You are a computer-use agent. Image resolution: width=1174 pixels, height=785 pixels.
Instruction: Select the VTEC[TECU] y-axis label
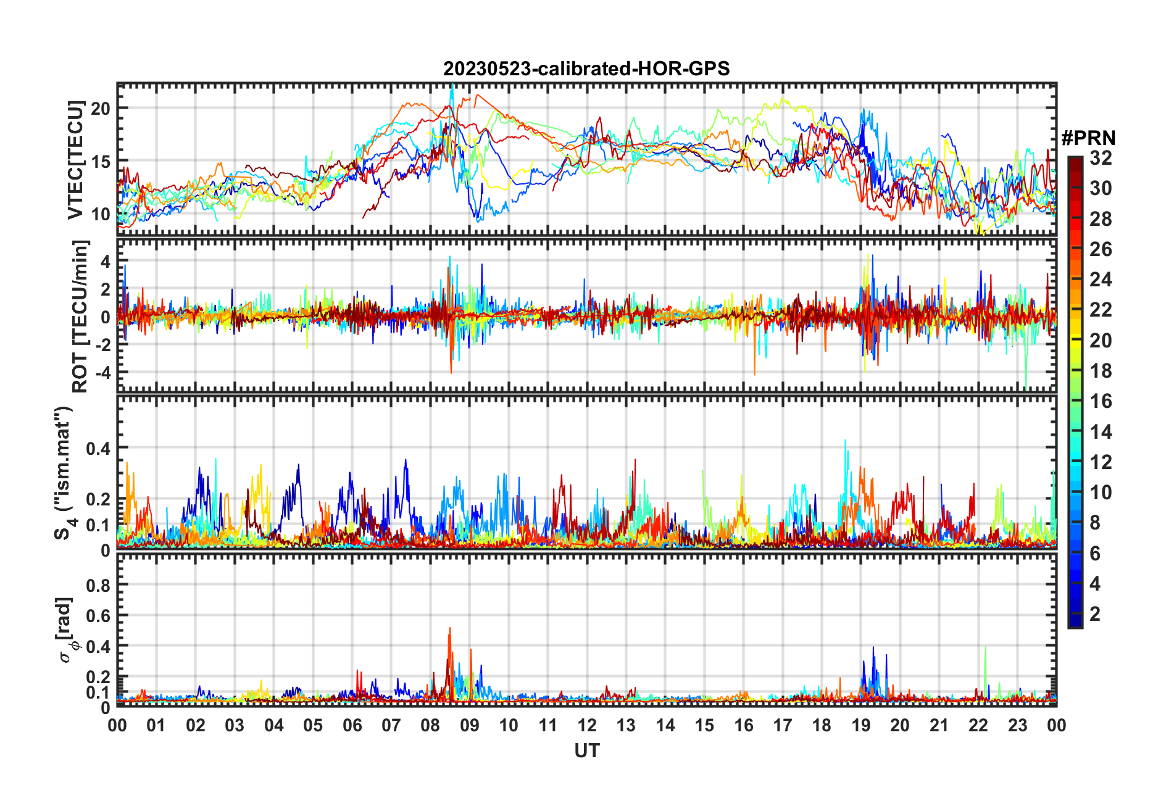point(75,160)
